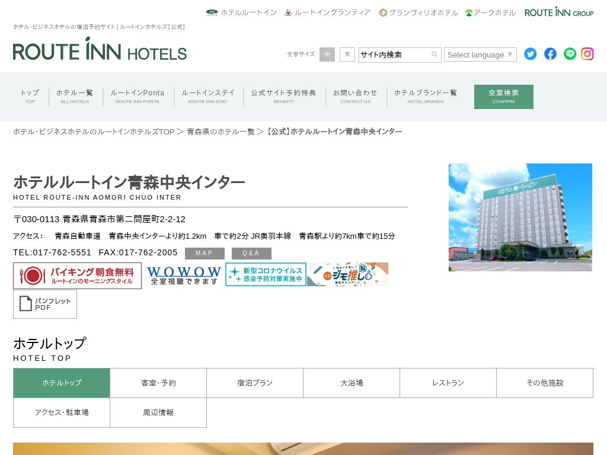Image resolution: width=607 pixels, height=455 pixels.
Task: Click the FAX:017-762-2005 number
Action: (138, 252)
